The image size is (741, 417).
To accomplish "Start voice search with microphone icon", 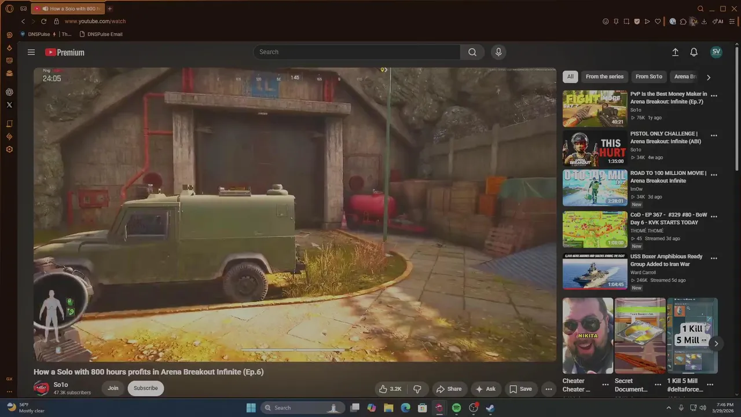I will coord(498,52).
